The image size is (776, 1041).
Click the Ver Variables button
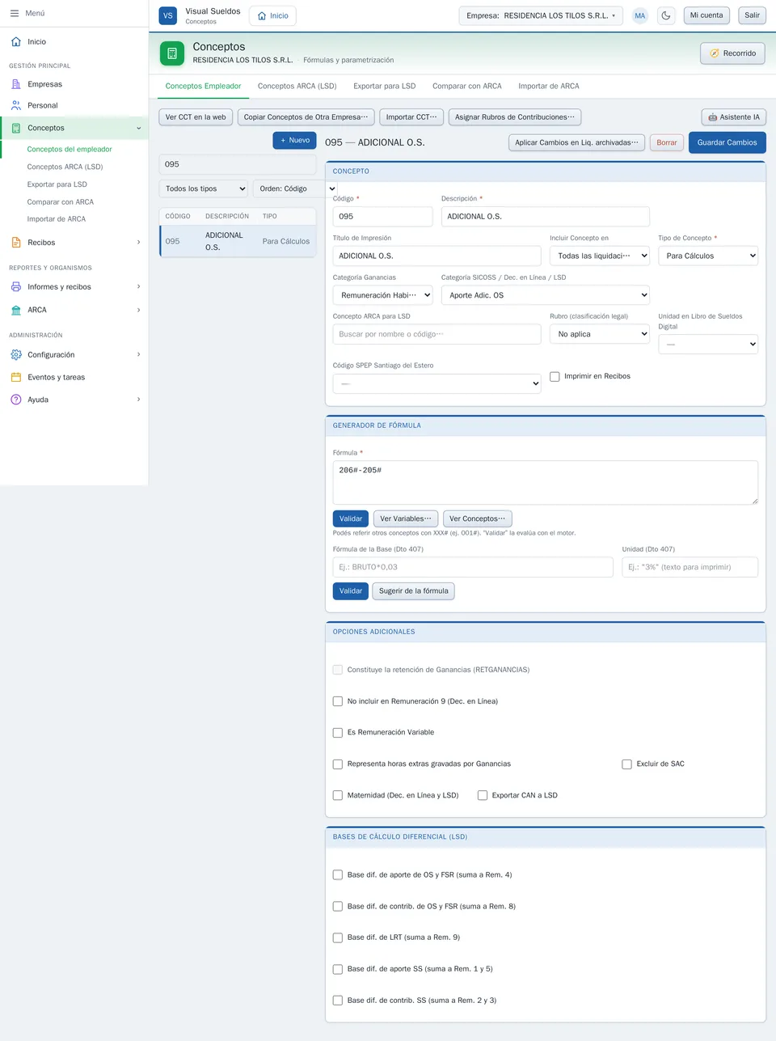[x=406, y=518]
